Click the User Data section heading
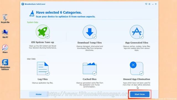The width and height of the screenshot is (177, 100). 31,59
